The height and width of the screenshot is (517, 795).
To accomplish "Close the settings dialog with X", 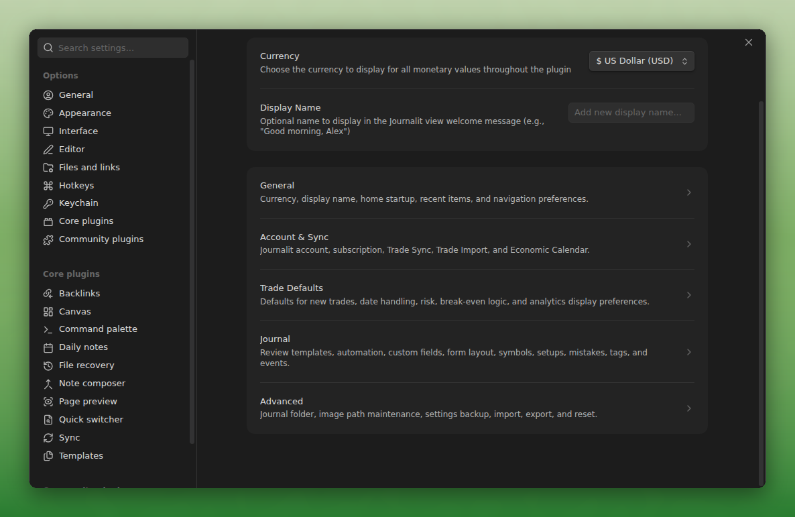I will point(749,42).
